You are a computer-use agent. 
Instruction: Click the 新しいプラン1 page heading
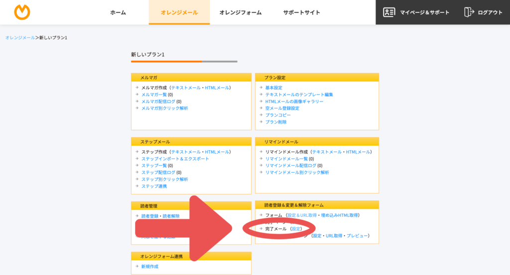pyautogui.click(x=147, y=55)
